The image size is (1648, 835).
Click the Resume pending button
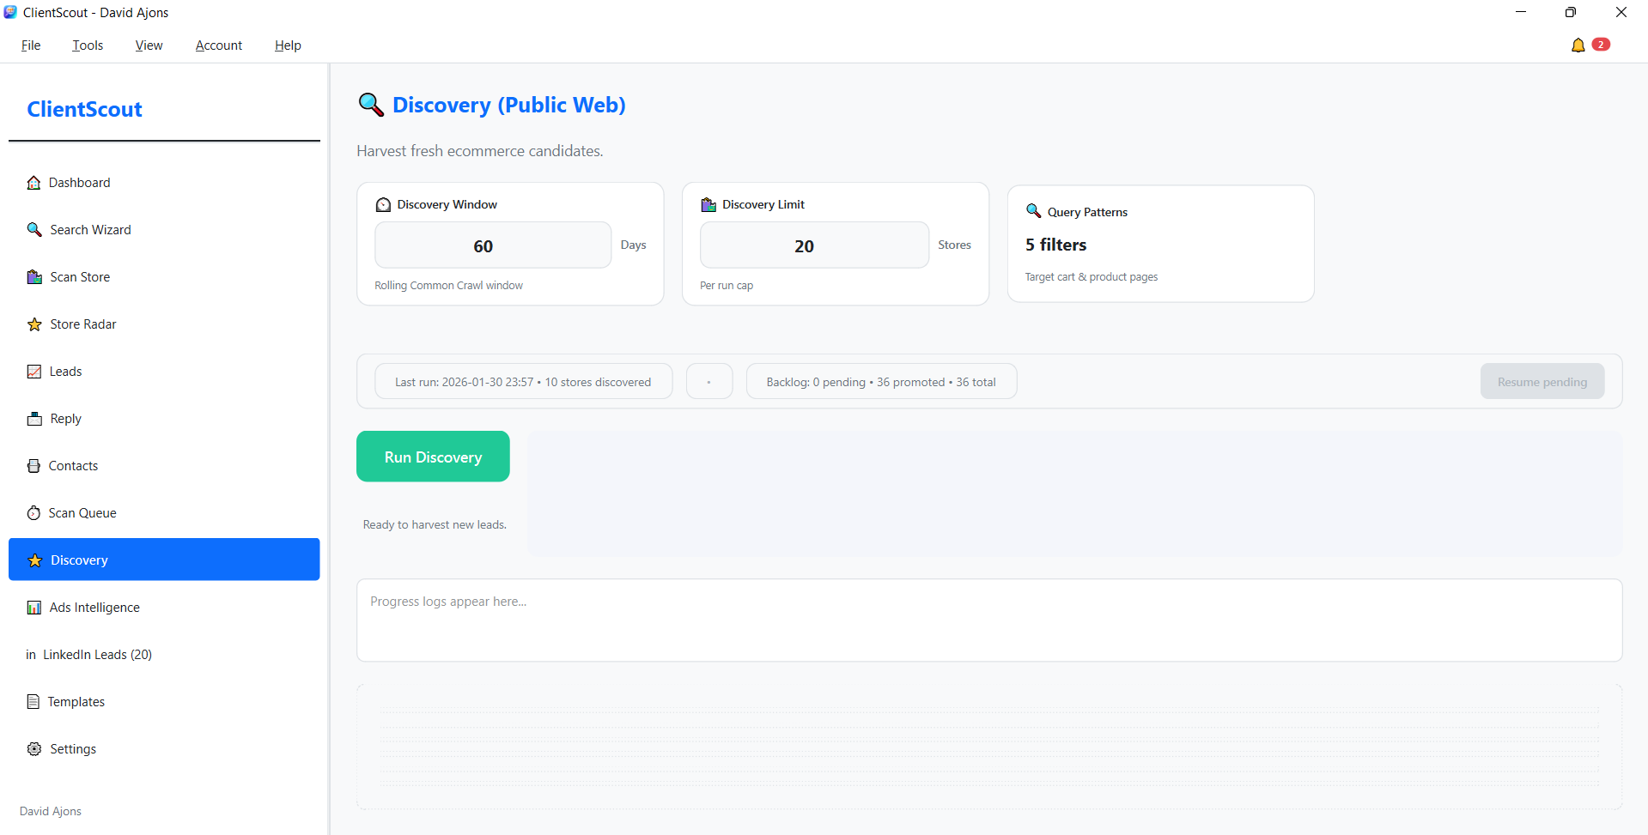point(1542,382)
